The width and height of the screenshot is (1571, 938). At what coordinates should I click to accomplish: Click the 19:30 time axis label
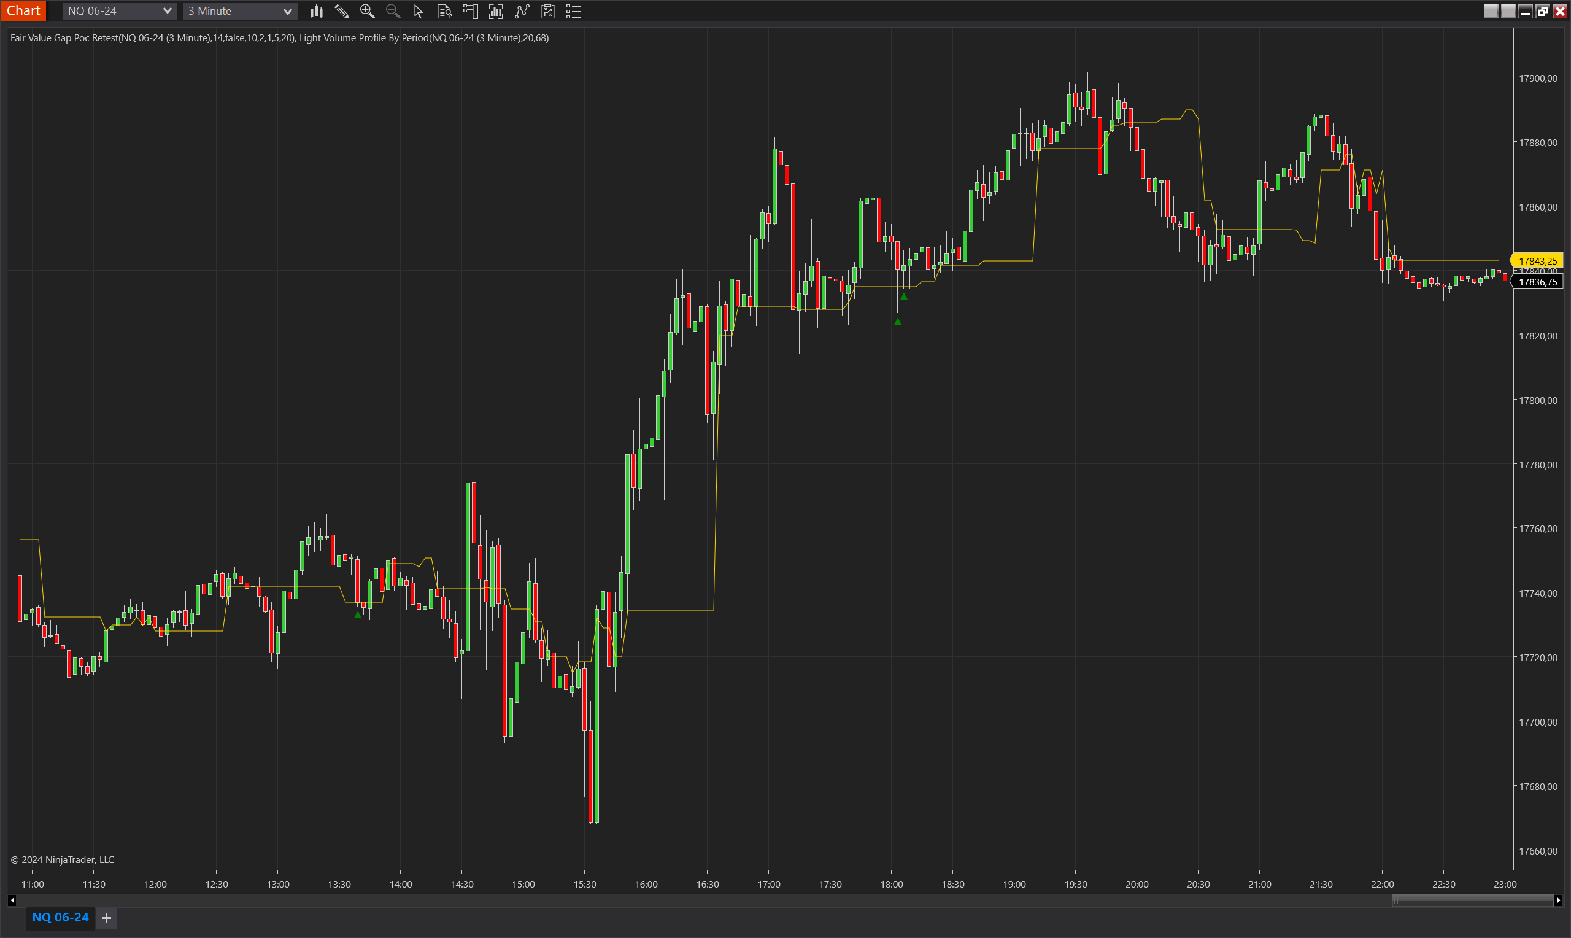(1075, 883)
